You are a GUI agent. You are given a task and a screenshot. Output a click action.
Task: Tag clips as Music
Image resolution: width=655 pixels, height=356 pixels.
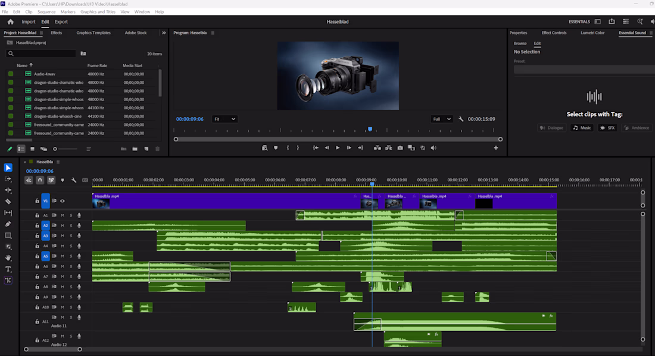pos(582,128)
